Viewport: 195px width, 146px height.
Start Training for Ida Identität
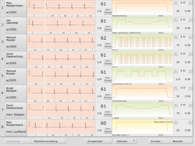108,28
